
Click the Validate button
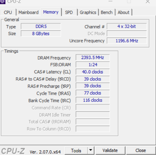(x=110, y=151)
